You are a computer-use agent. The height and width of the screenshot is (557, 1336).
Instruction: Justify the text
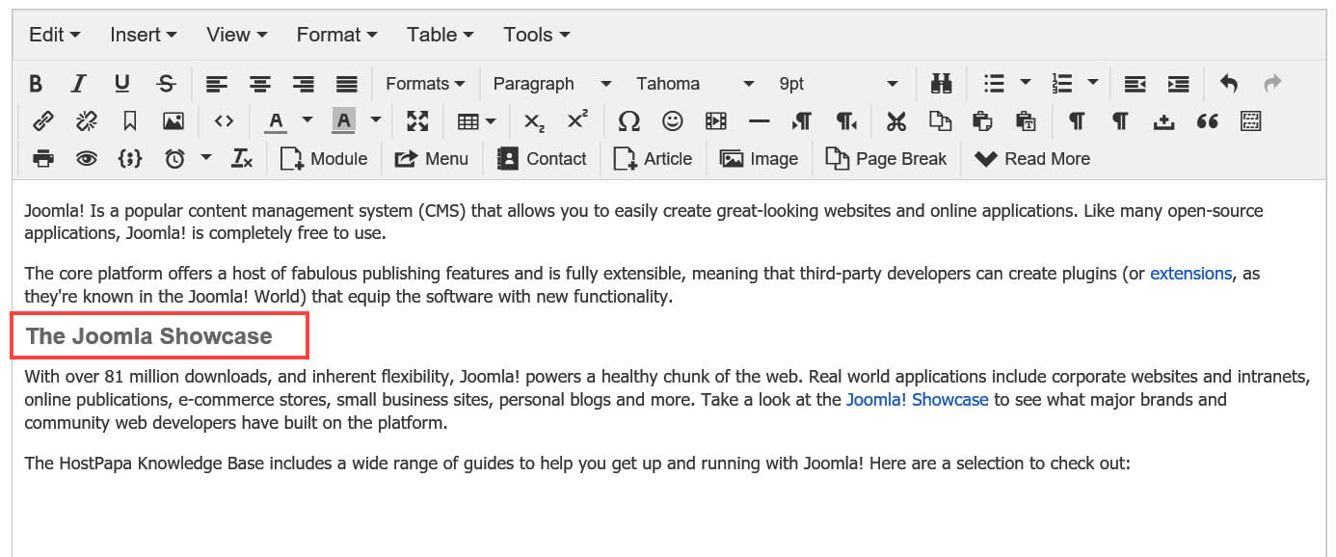347,84
